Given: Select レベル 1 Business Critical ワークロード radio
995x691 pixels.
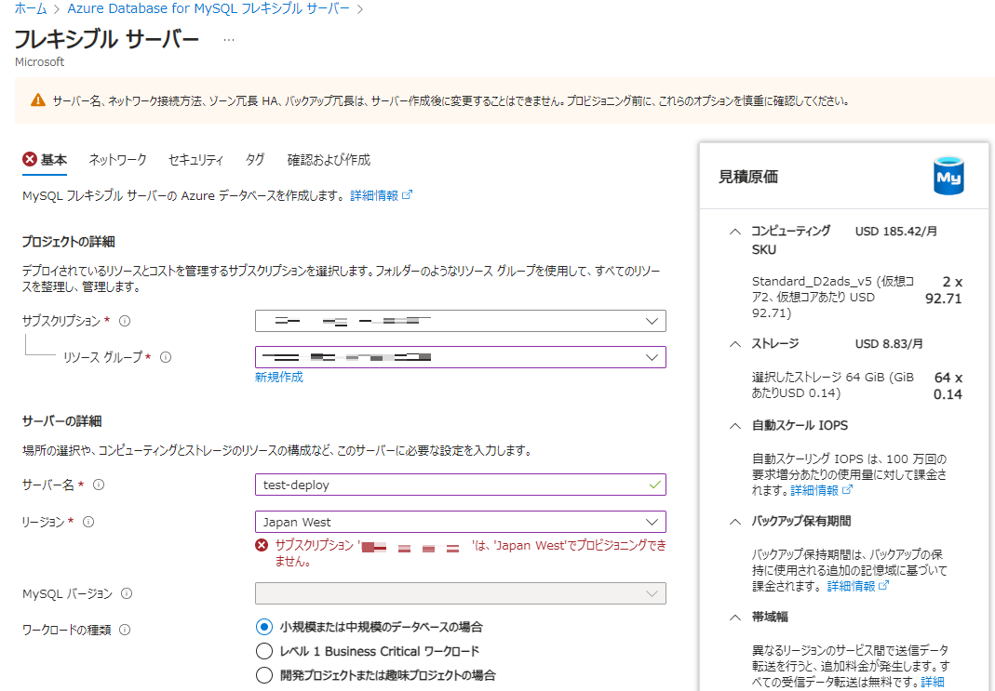Looking at the screenshot, I should point(264,651).
